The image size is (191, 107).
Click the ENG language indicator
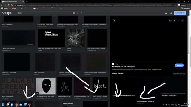tap(172, 105)
